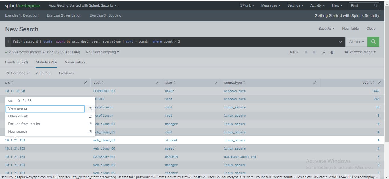Open the Format options dropdown

point(43,73)
